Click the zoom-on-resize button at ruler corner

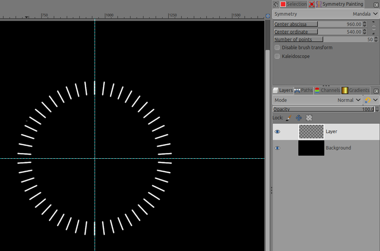[268, 16]
